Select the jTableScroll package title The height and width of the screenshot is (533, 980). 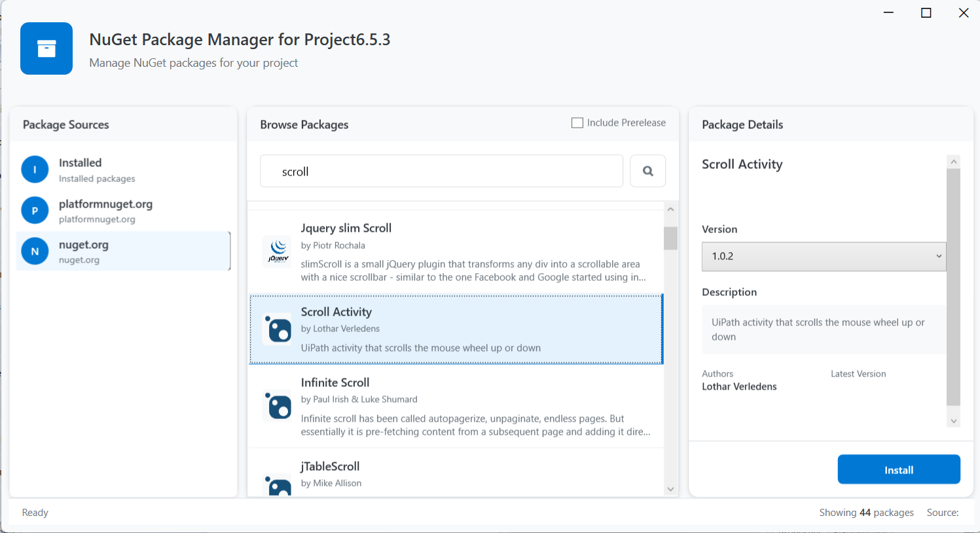point(330,466)
